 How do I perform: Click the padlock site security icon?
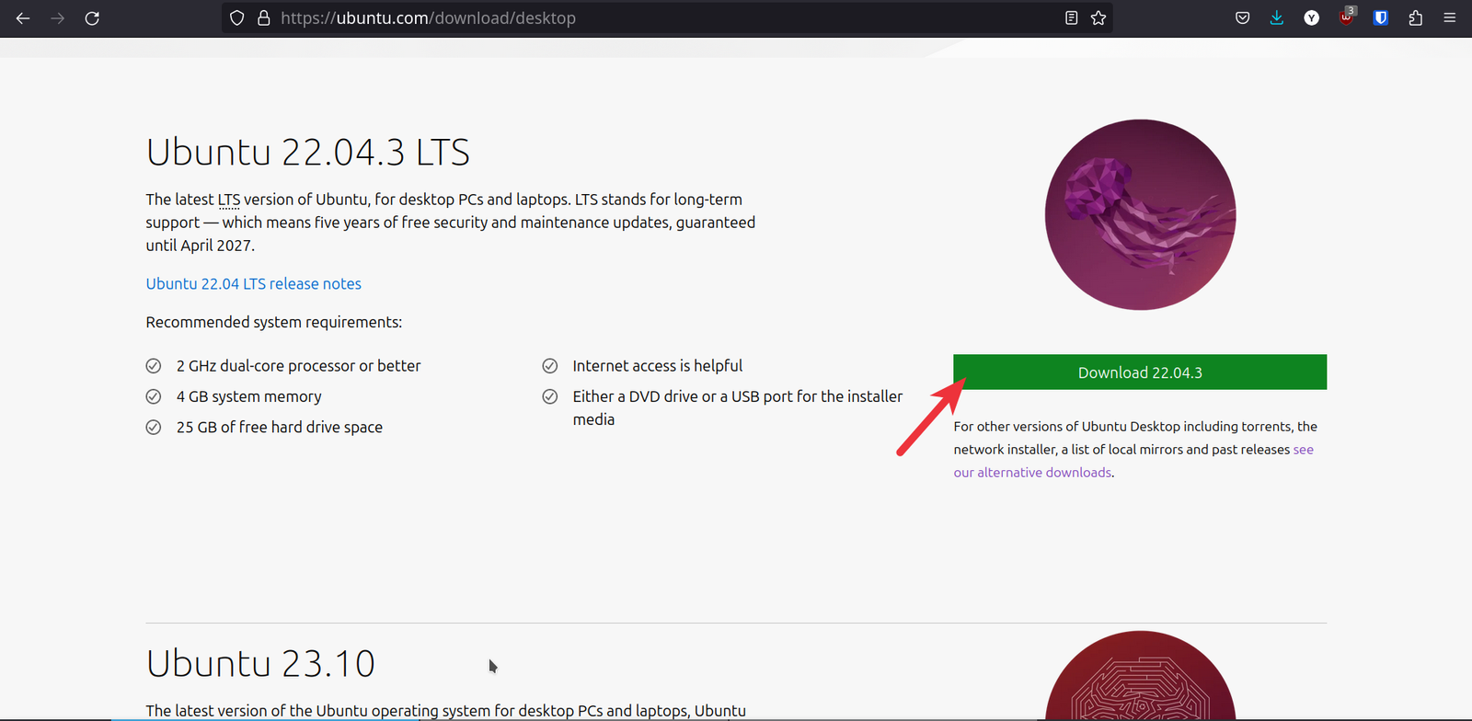(x=263, y=18)
